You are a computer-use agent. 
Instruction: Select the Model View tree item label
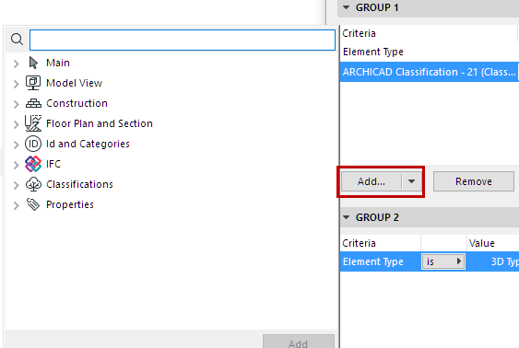pos(74,83)
